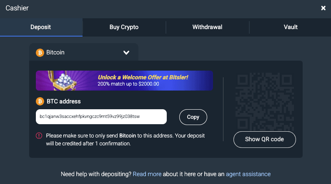Go to the Withdrawal tab

coord(207,27)
